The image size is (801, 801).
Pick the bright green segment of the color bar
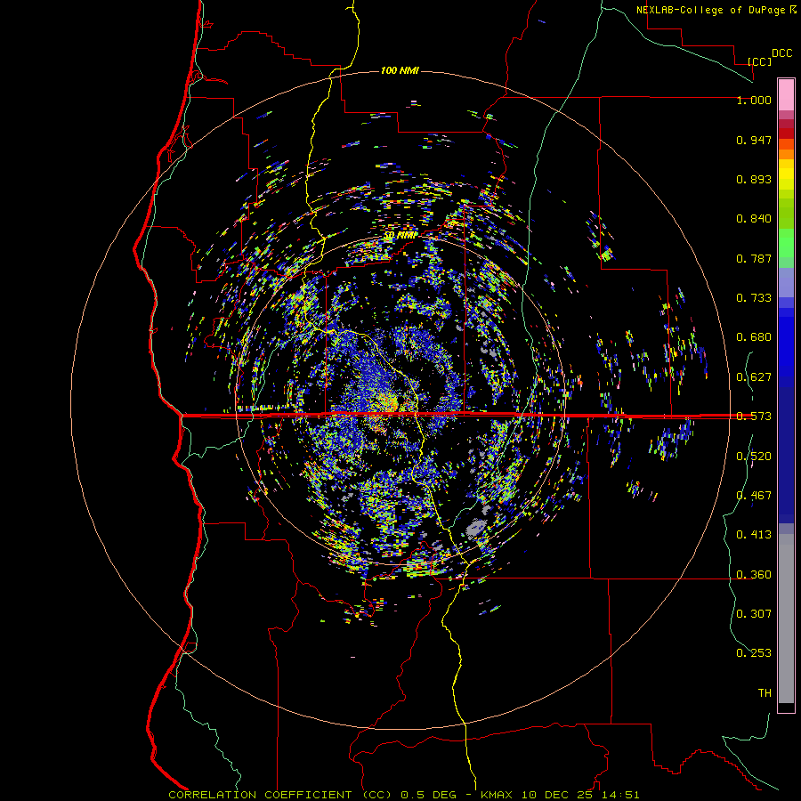pyautogui.click(x=786, y=243)
